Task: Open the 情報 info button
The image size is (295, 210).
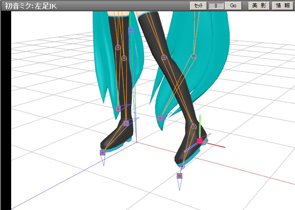Action: [x=283, y=6]
